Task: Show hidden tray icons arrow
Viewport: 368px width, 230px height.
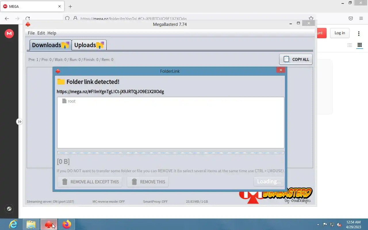Action: tap(318, 225)
